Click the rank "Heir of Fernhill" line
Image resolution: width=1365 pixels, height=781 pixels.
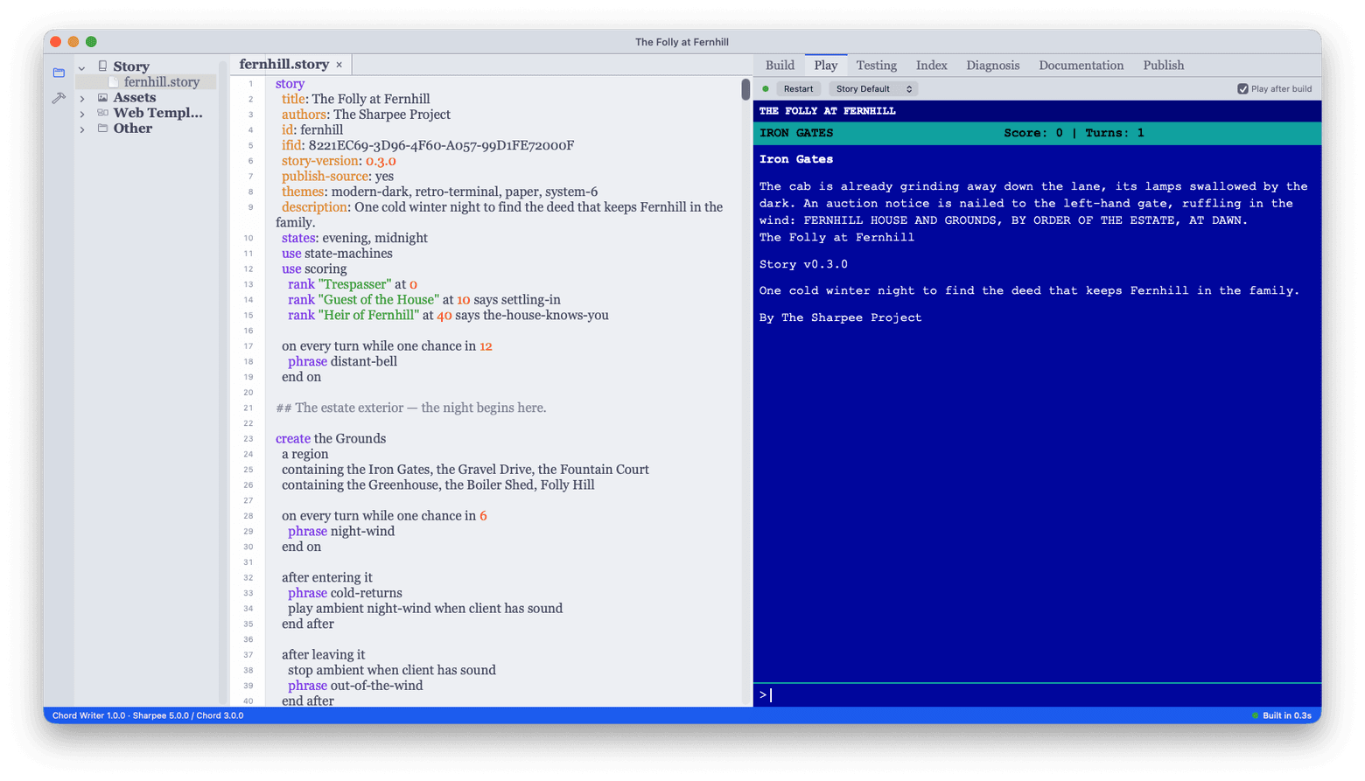click(x=448, y=315)
